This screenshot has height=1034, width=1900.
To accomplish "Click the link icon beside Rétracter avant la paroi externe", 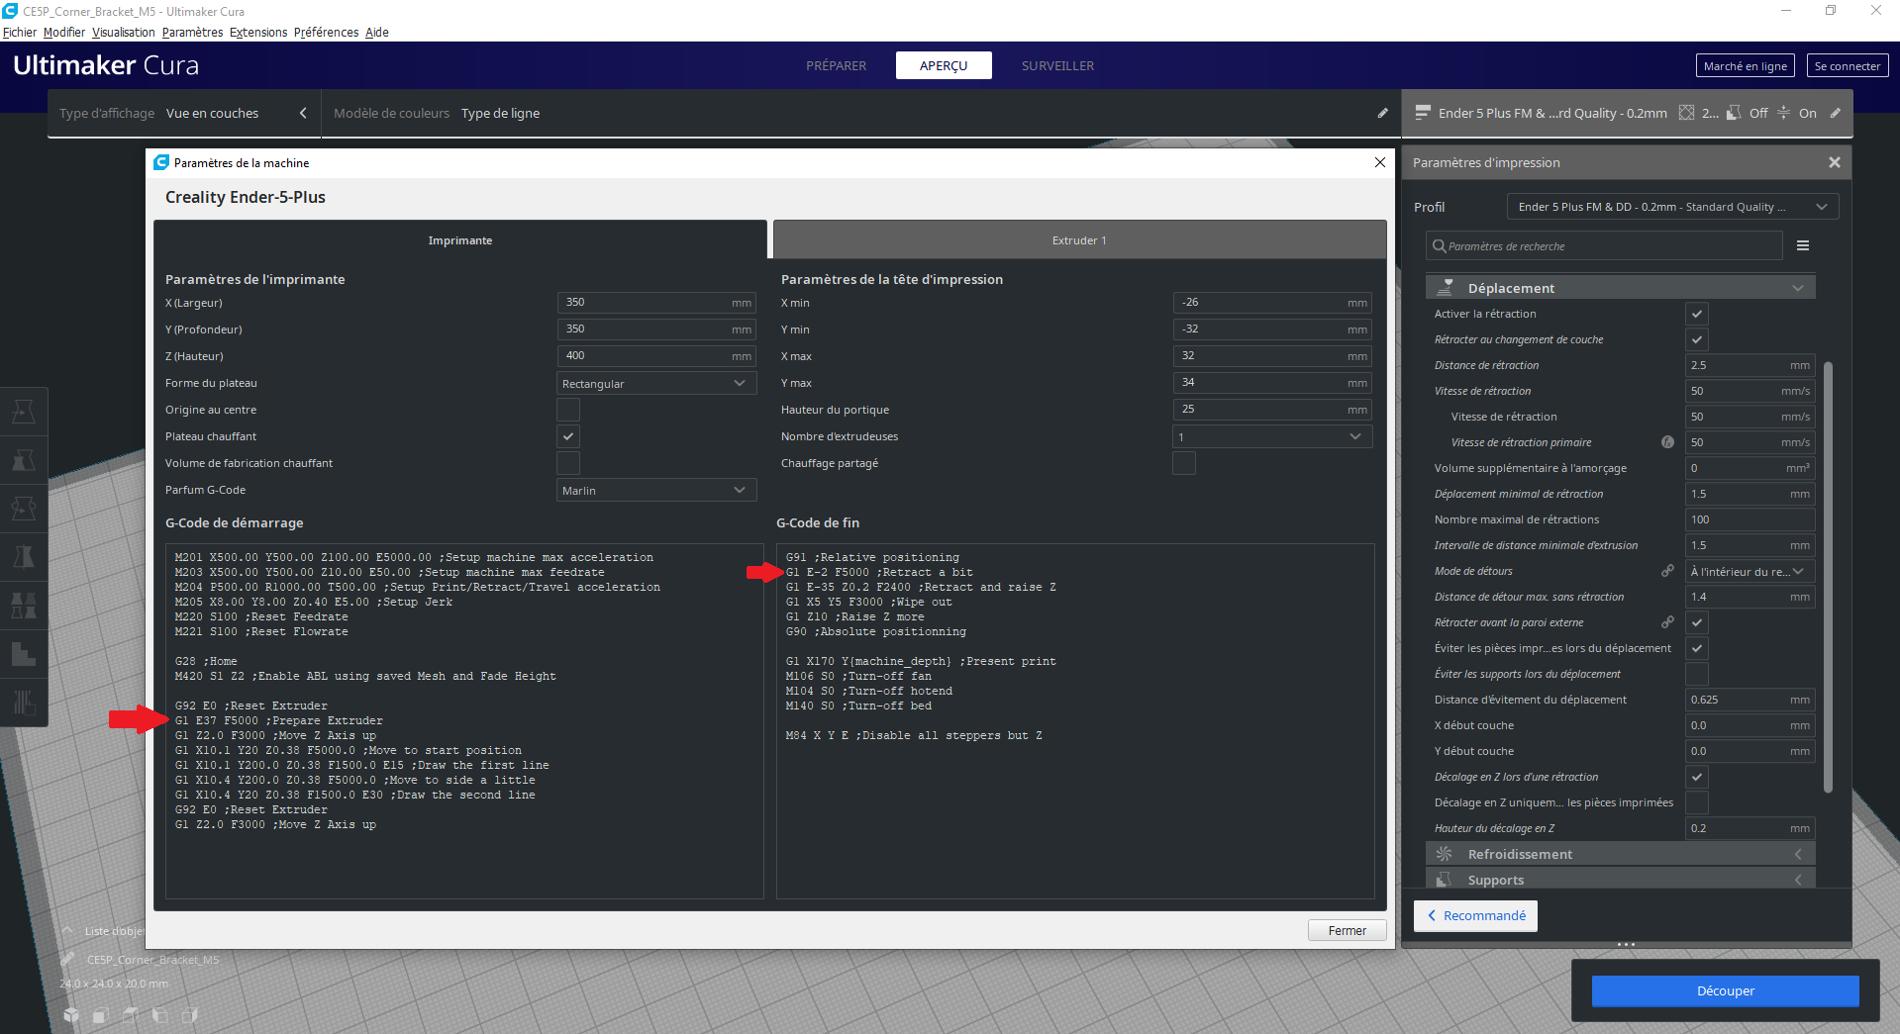I will tap(1667, 622).
